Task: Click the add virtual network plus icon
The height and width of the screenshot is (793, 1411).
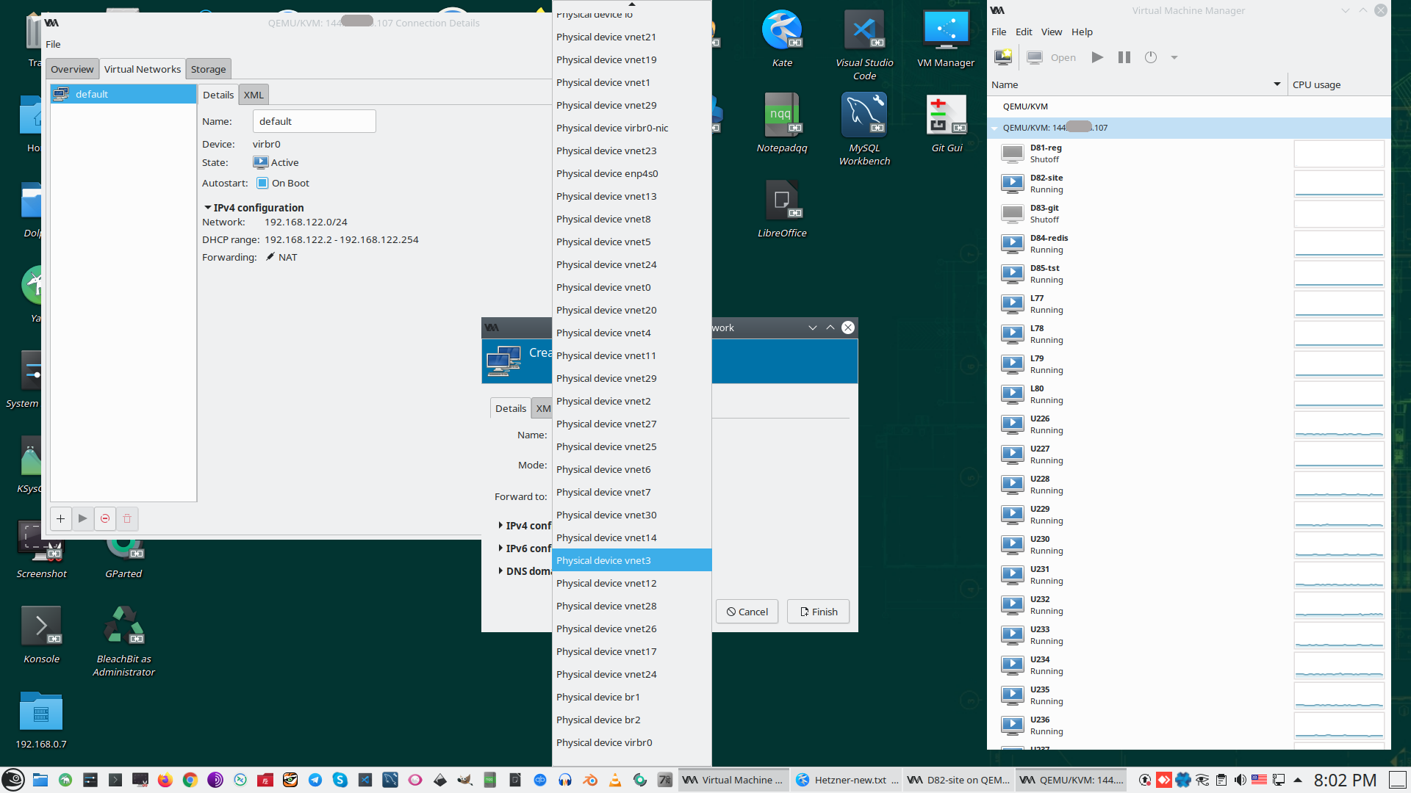Action: (x=60, y=518)
